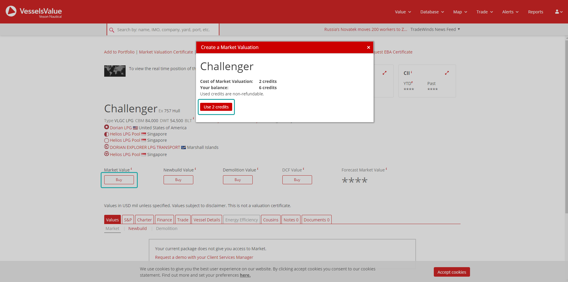Viewport: 568px width, 282px height.
Task: Click the Dorian LPG owner link
Action: point(121,128)
